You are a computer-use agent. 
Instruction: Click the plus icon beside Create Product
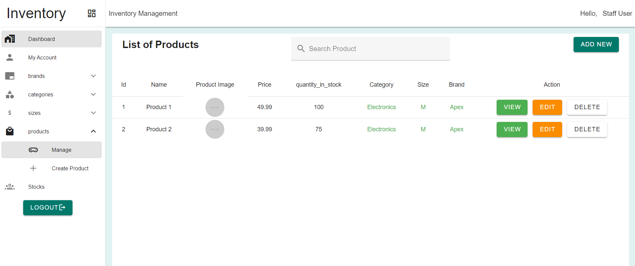[x=33, y=168]
